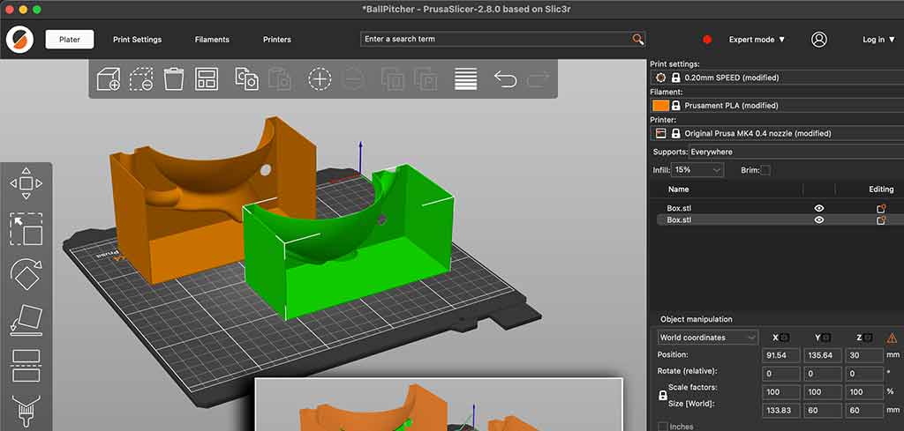The height and width of the screenshot is (431, 904).
Task: Toggle visibility of selected second Box.stl
Action: [x=818, y=219]
